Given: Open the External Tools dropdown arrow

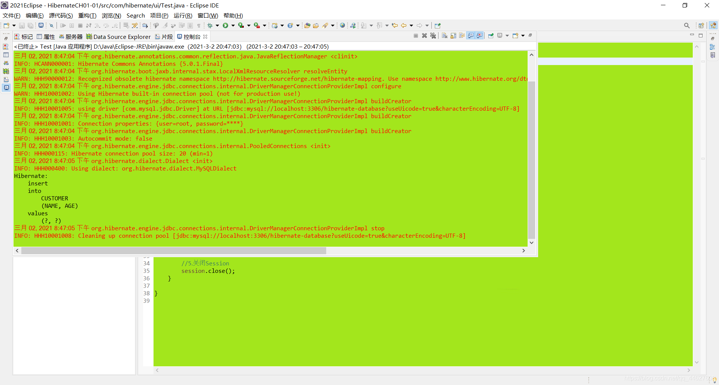Looking at the screenshot, I should point(264,25).
